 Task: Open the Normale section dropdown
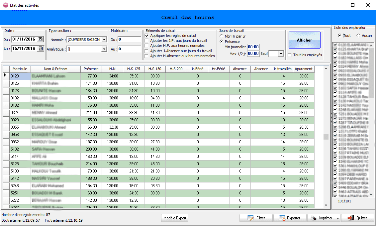[104, 40]
